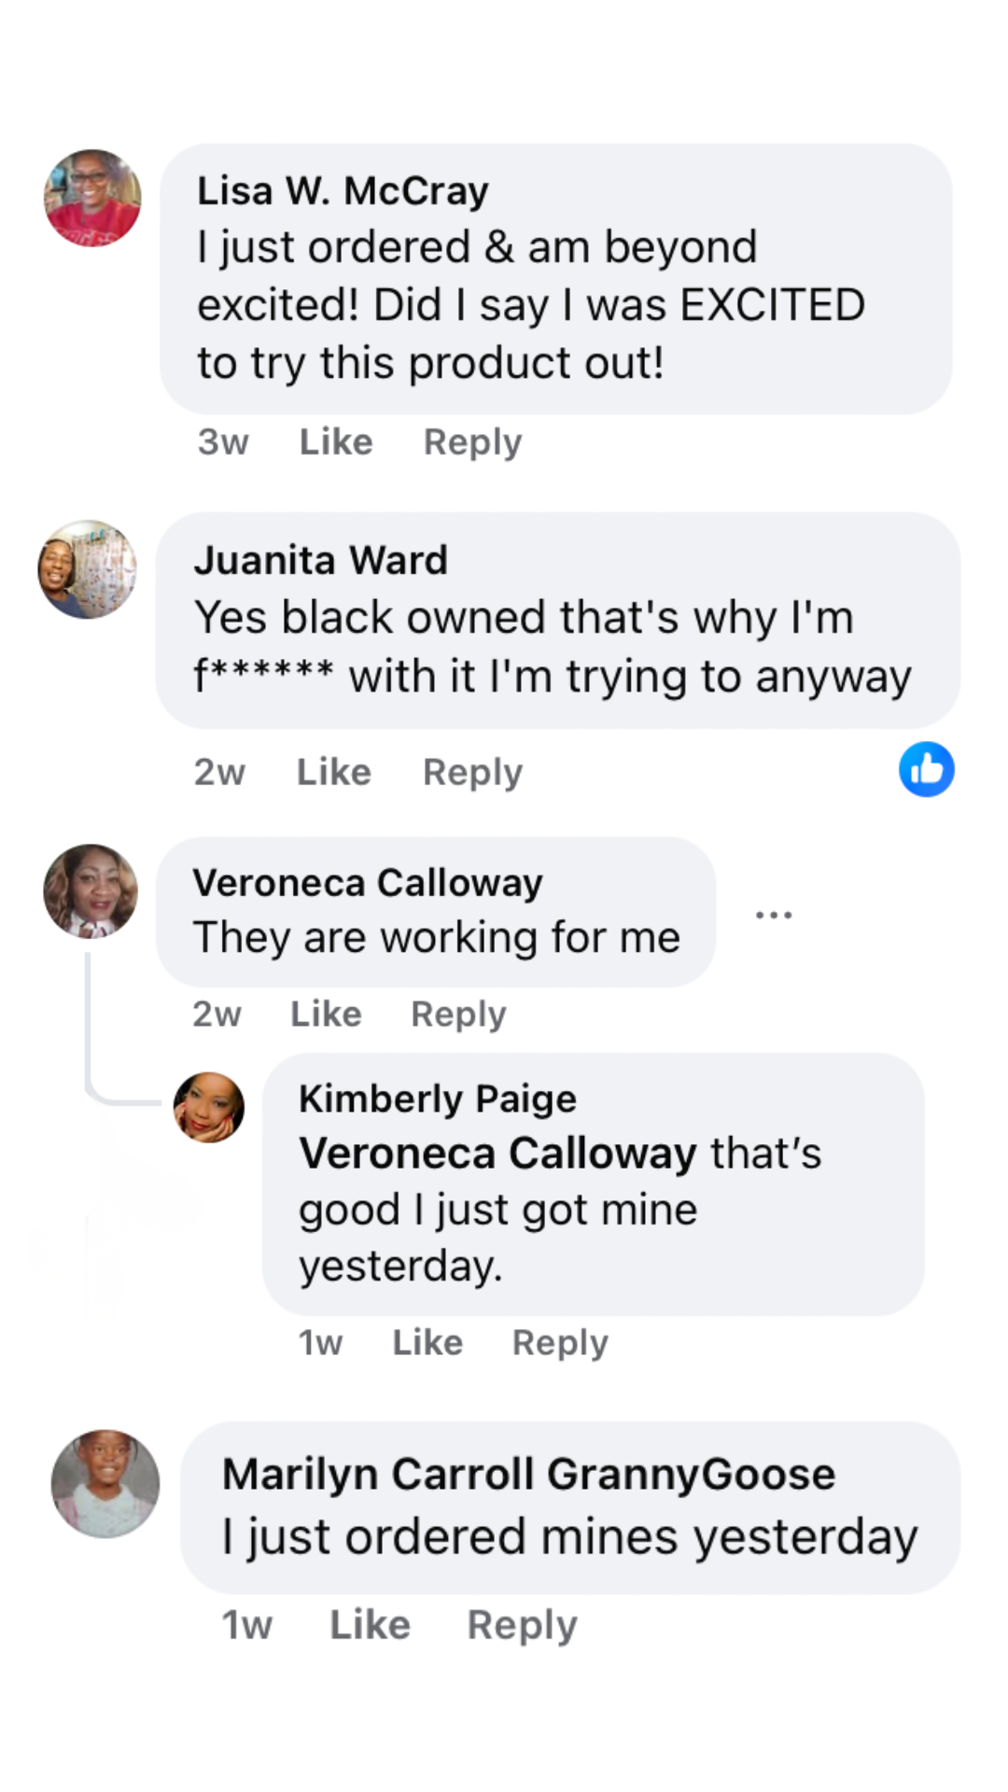The height and width of the screenshot is (1792, 1008).
Task: Open Marilyn Carroll GrannyGoose's profile picture
Action: point(105,1483)
